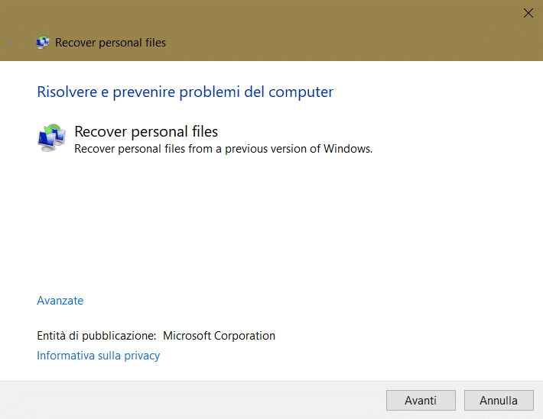The width and height of the screenshot is (543, 419).
Task: Click the blue heading Risolvere e prevenire problemi
Action: (x=184, y=92)
